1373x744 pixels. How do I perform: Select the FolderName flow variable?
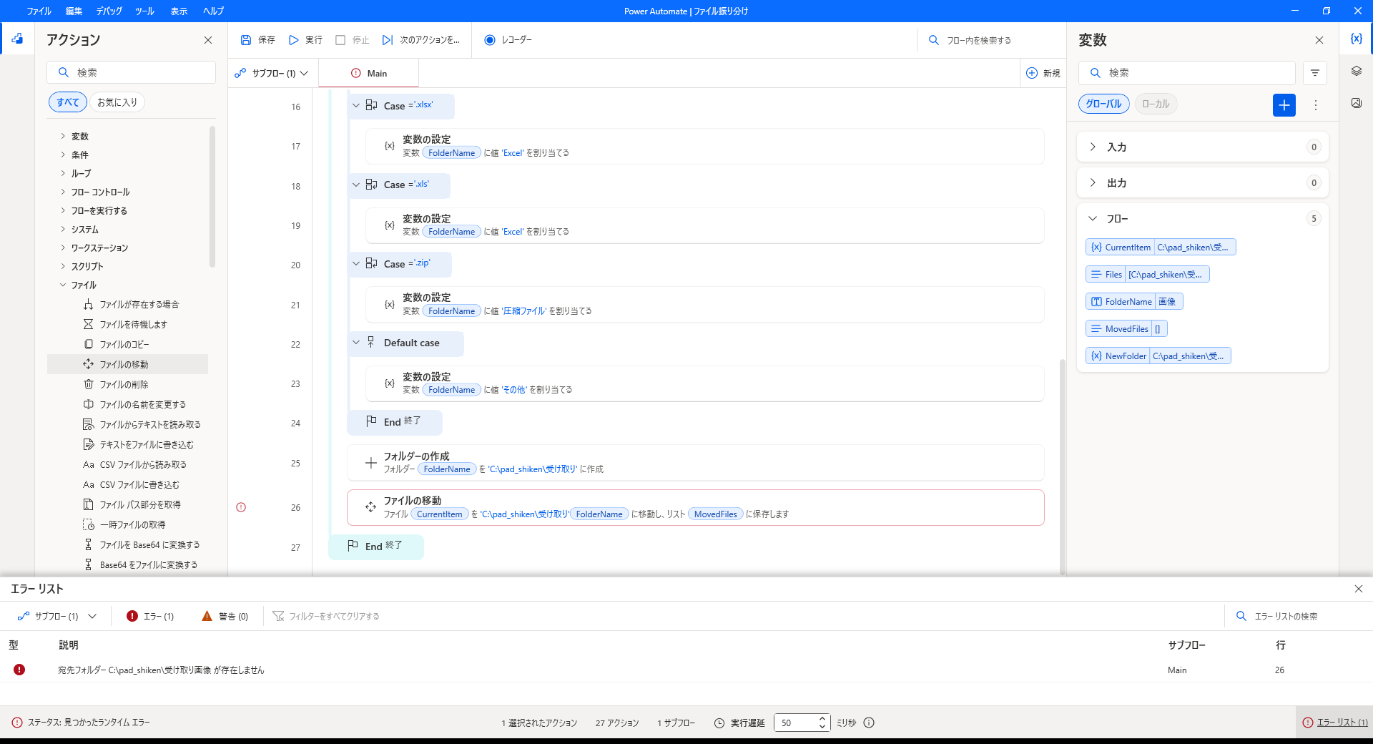point(1134,302)
